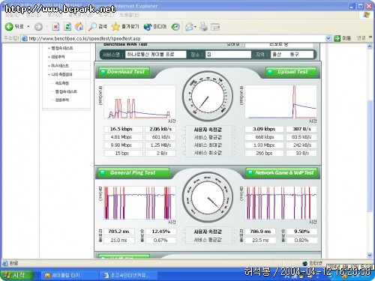The width and height of the screenshot is (375, 281).
Task: Open 웹 접속 테스트 sub-item under 나의 측정결과
Action: [66, 91]
